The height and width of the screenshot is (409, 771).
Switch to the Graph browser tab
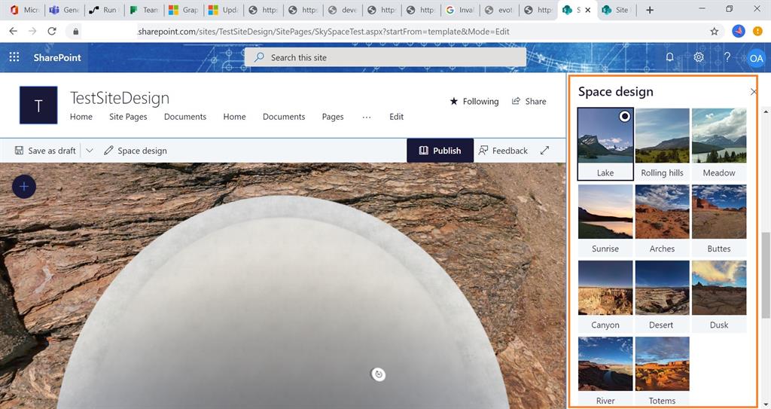(184, 10)
